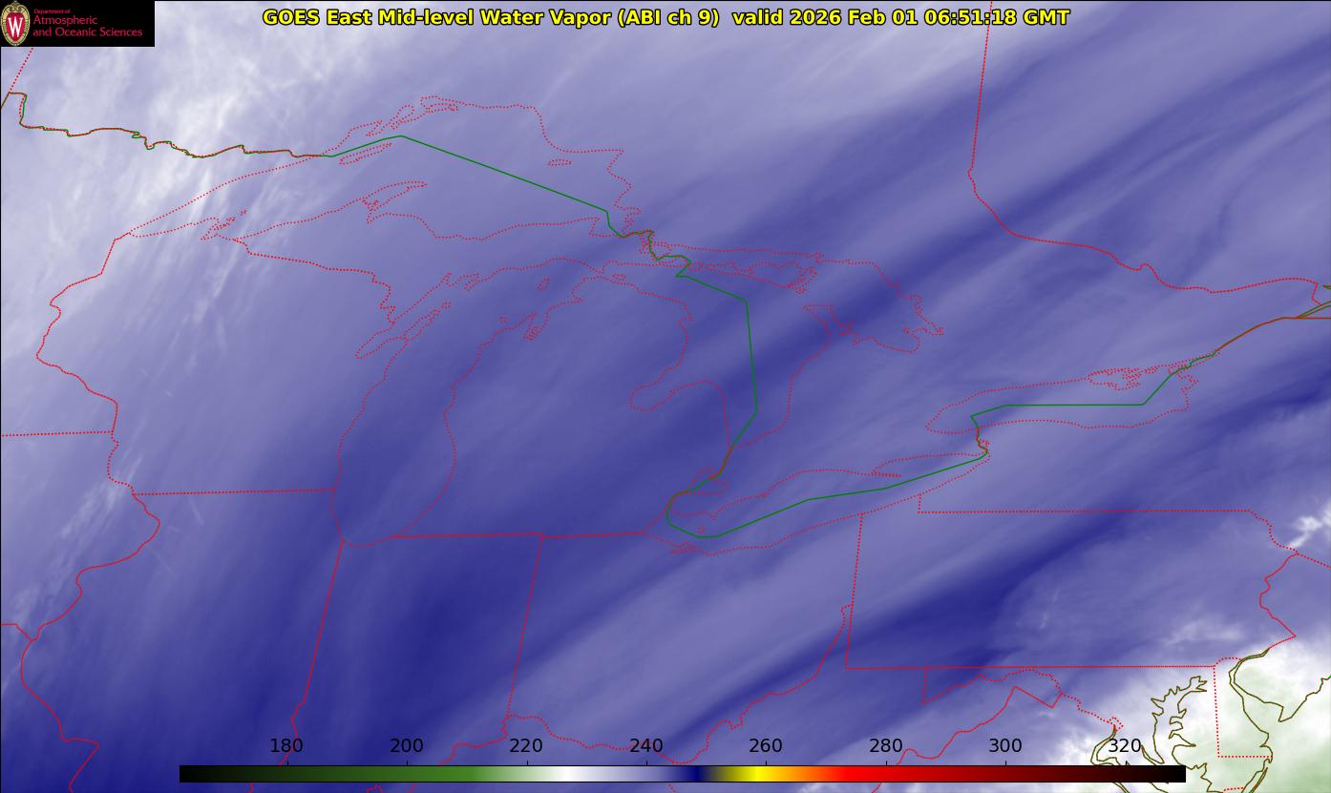Click the color bar label '180'
Image resolution: width=1331 pixels, height=793 pixels.
[286, 745]
